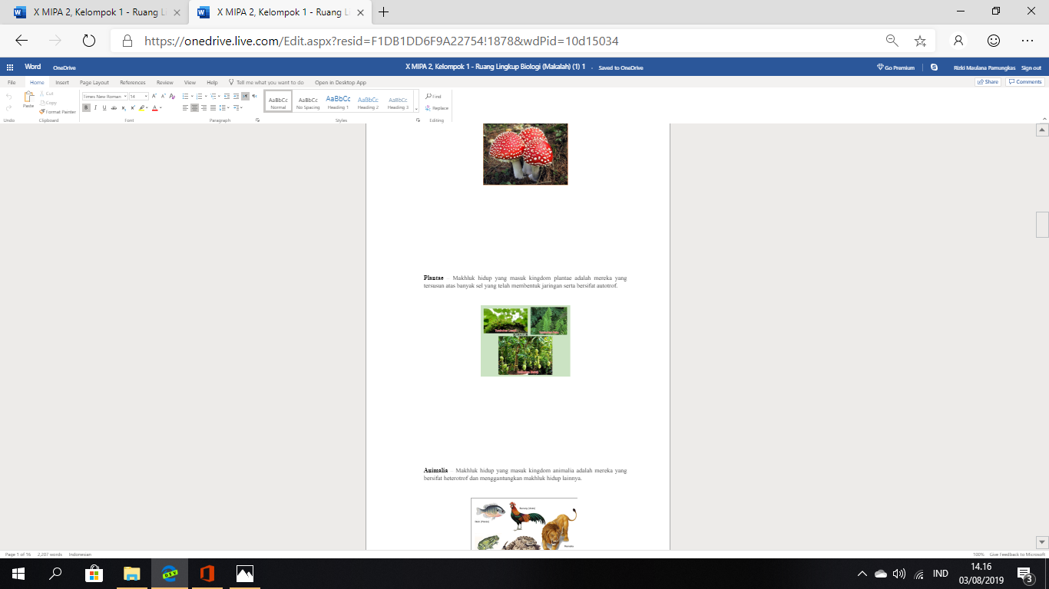
Task: Click in Tell me what you want to do
Action: pos(266,83)
